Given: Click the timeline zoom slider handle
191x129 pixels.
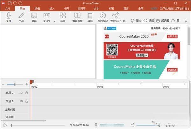Looking at the screenshot, I should click(15, 84).
